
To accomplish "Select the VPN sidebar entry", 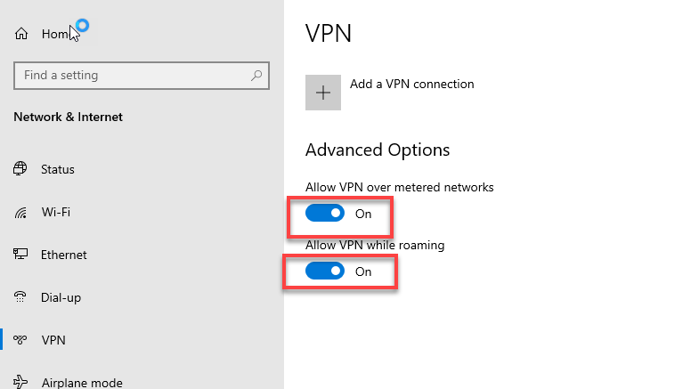I will pos(53,340).
